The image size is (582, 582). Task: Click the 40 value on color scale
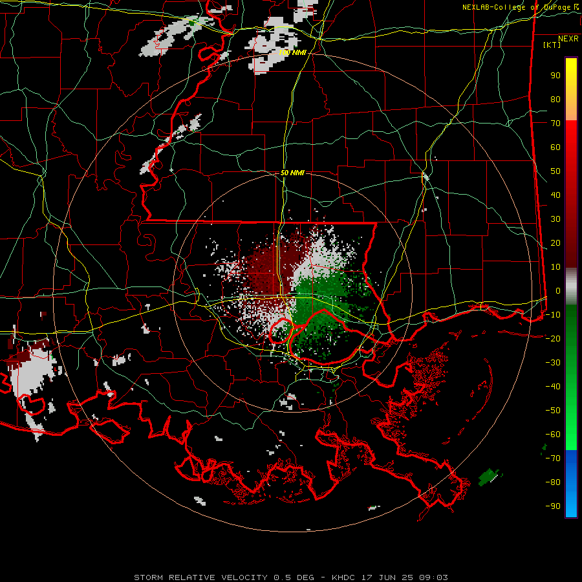coord(555,195)
